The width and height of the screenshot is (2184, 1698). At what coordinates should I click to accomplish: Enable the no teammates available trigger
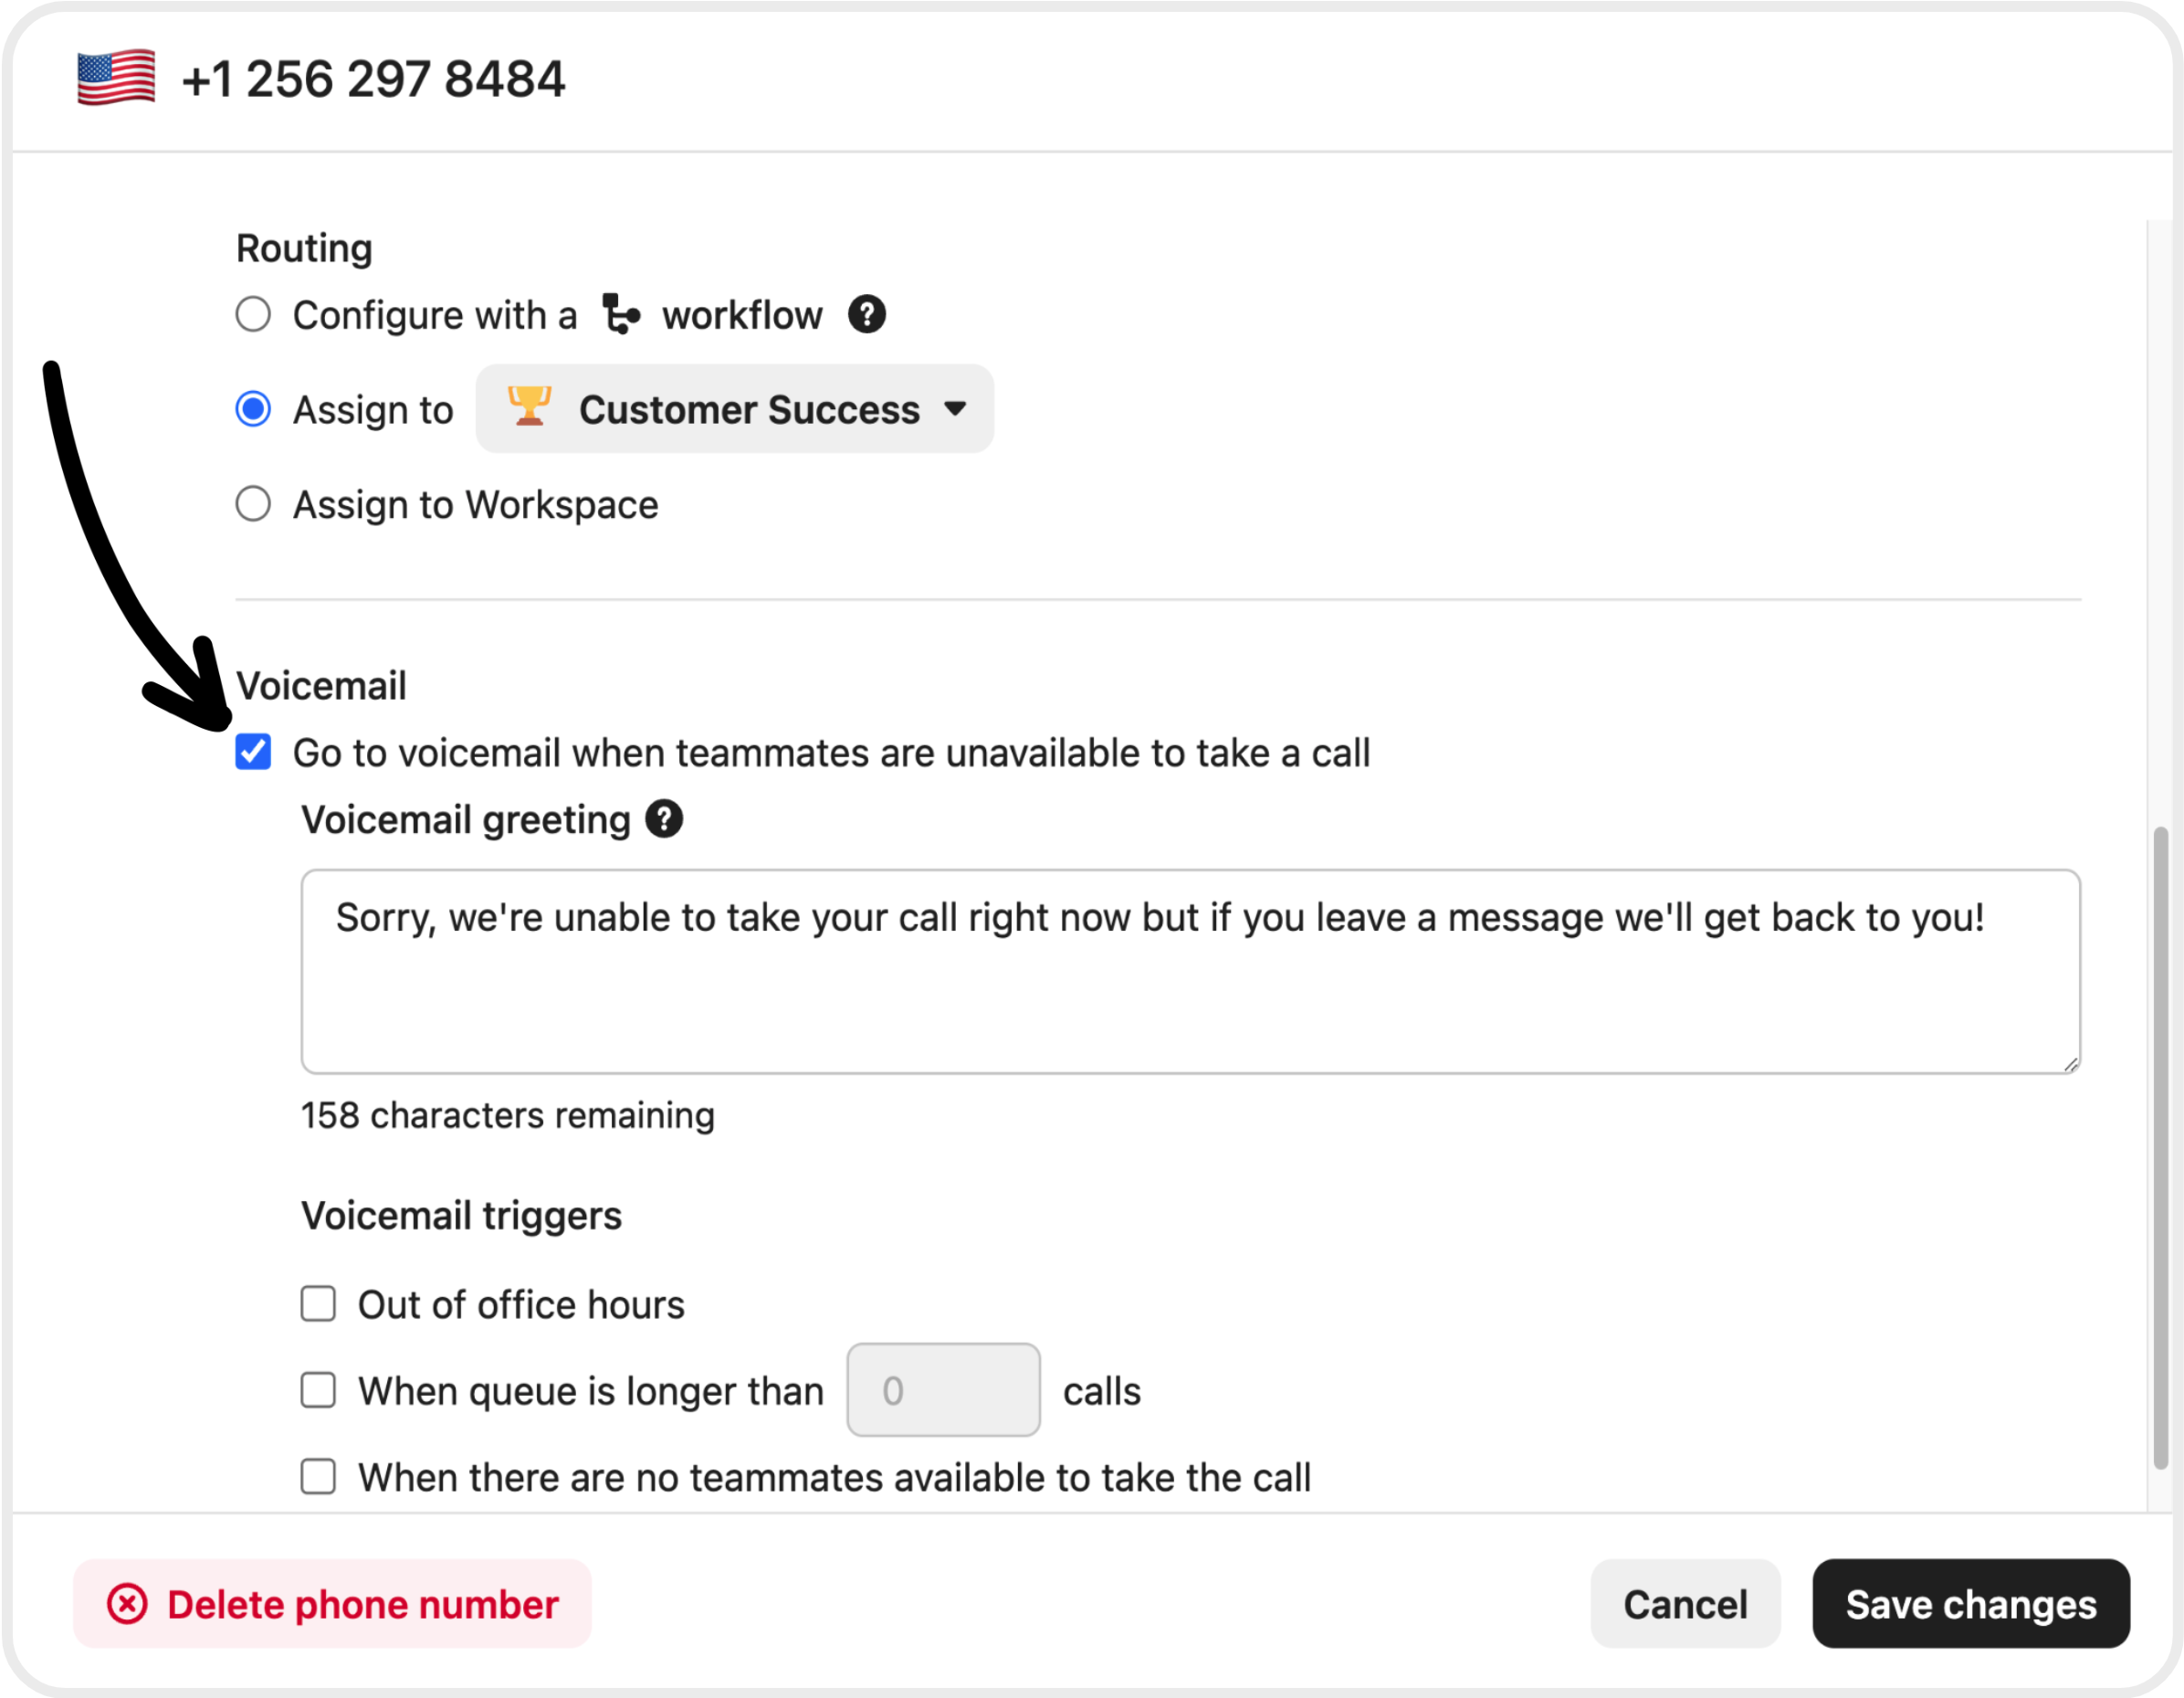[318, 1476]
